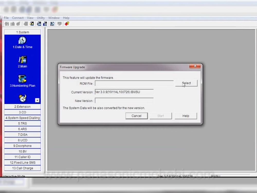Viewport: 257px width, 193px height.
Task: Click into the ROM File field
Action: tap(134, 83)
